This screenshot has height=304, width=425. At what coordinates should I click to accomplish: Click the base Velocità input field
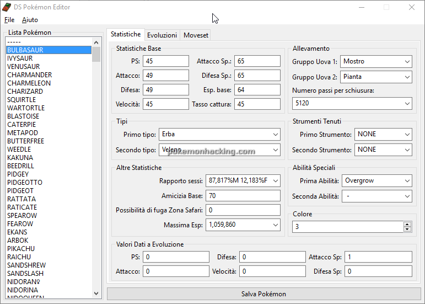[166, 104]
